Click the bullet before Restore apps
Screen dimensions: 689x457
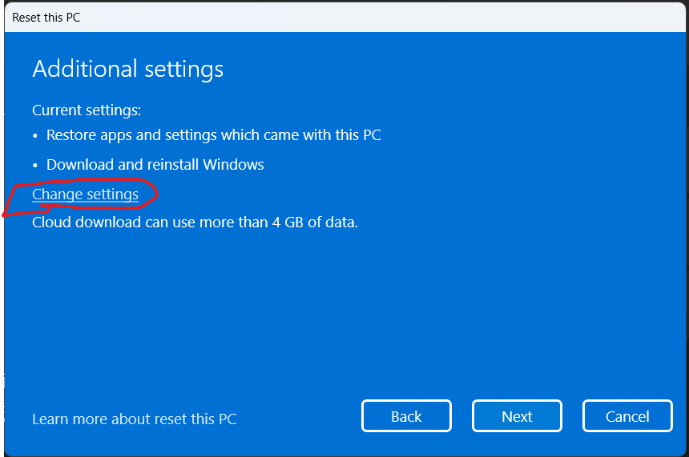[36, 136]
